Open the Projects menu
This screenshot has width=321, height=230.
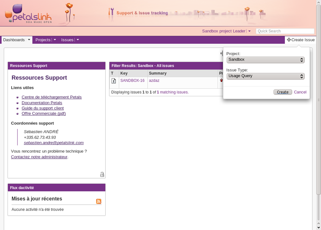[x=43, y=40]
